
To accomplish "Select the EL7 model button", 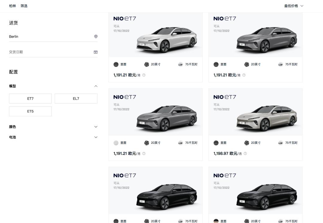I will [76, 98].
